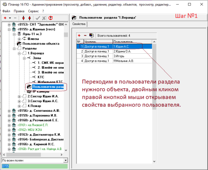
Task: Select zone 1. СМК ИК веранда
Action: (x=51, y=63)
